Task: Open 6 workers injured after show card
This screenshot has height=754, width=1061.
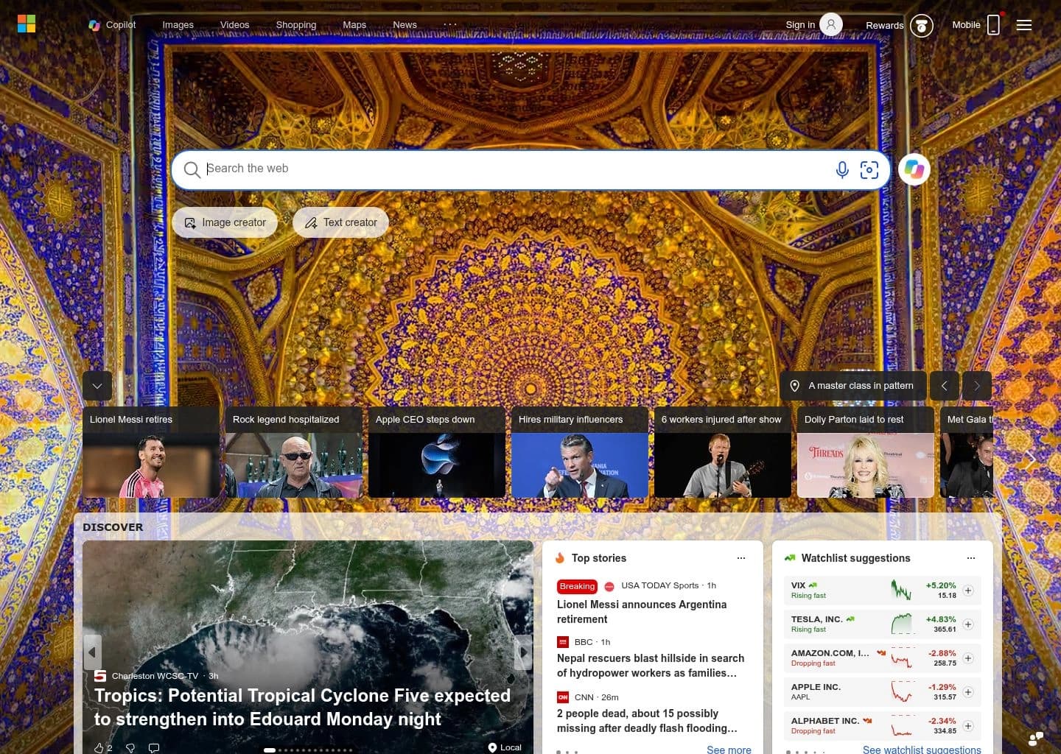Action: point(723,452)
